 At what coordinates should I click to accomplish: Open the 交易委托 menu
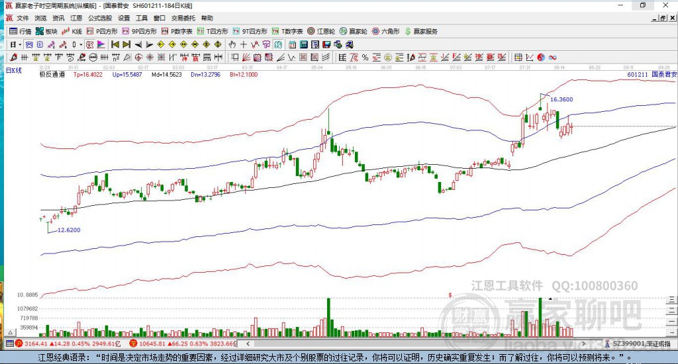click(x=183, y=18)
